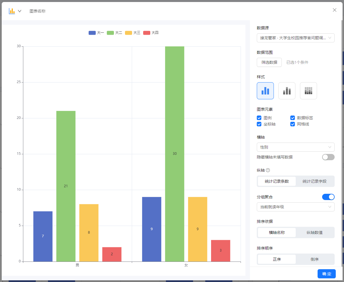This screenshot has width=344, height=282.
Task: Click the 筛选数据 button
Action: (269, 62)
